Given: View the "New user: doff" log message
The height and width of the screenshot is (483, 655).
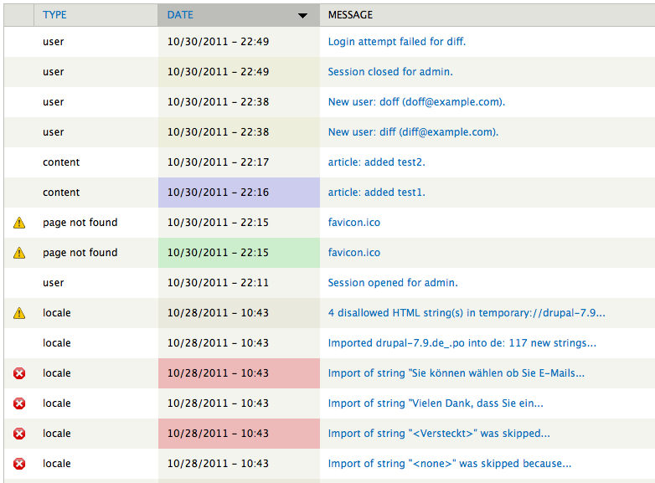Looking at the screenshot, I should (416, 102).
